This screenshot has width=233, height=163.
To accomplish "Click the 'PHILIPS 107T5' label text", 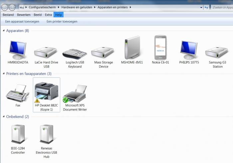I will coord(189,62).
